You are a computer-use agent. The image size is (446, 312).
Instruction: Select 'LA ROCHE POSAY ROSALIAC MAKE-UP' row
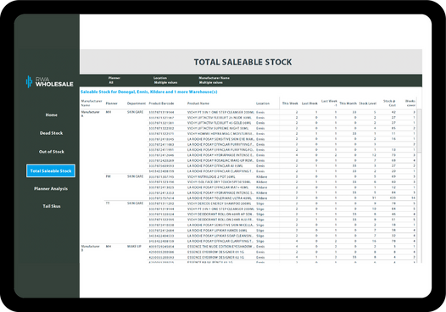(x=282, y=161)
